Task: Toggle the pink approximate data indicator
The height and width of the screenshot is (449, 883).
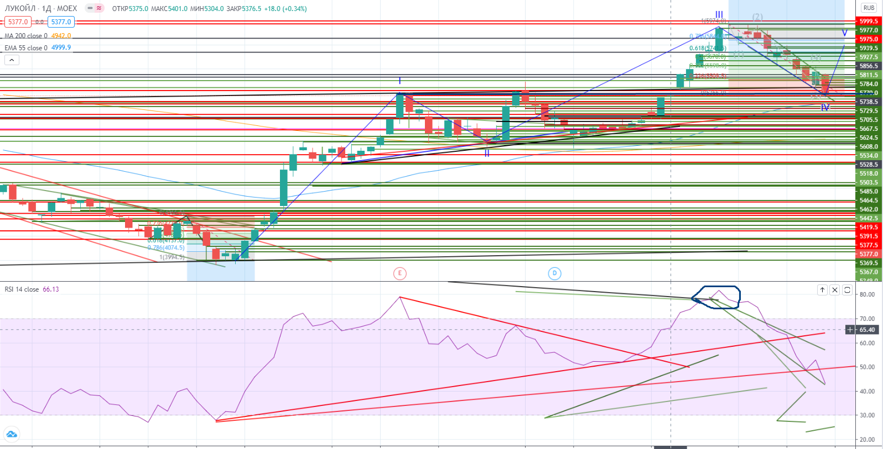Action: click(x=99, y=8)
